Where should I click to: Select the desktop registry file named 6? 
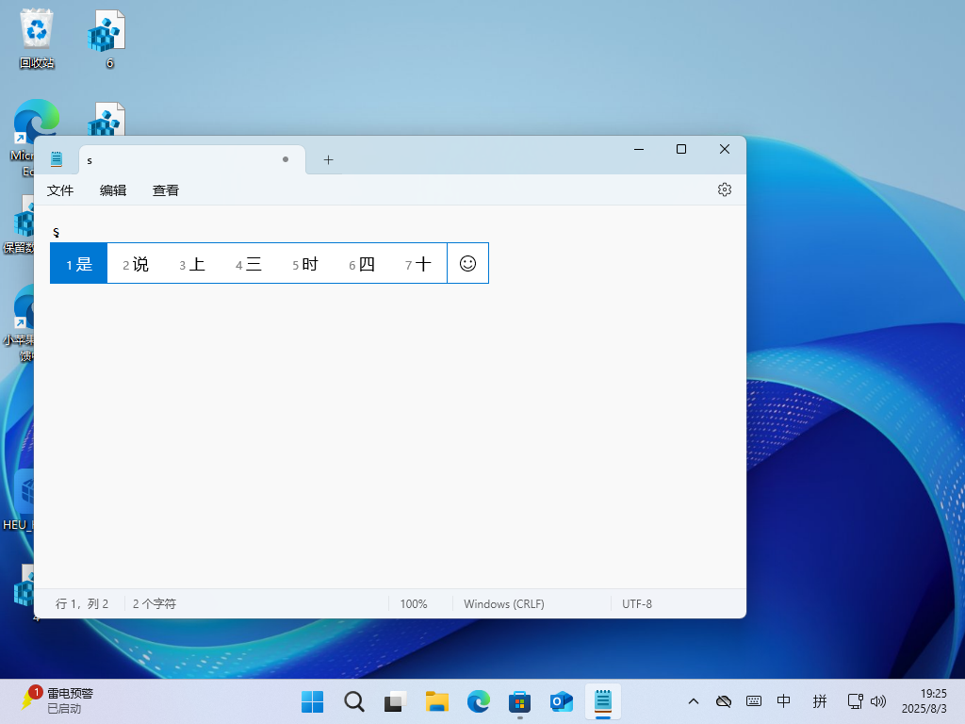coord(107,38)
